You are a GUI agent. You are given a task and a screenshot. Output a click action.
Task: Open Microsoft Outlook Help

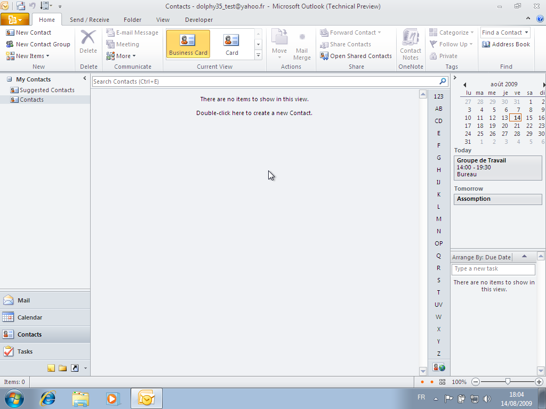pos(540,19)
